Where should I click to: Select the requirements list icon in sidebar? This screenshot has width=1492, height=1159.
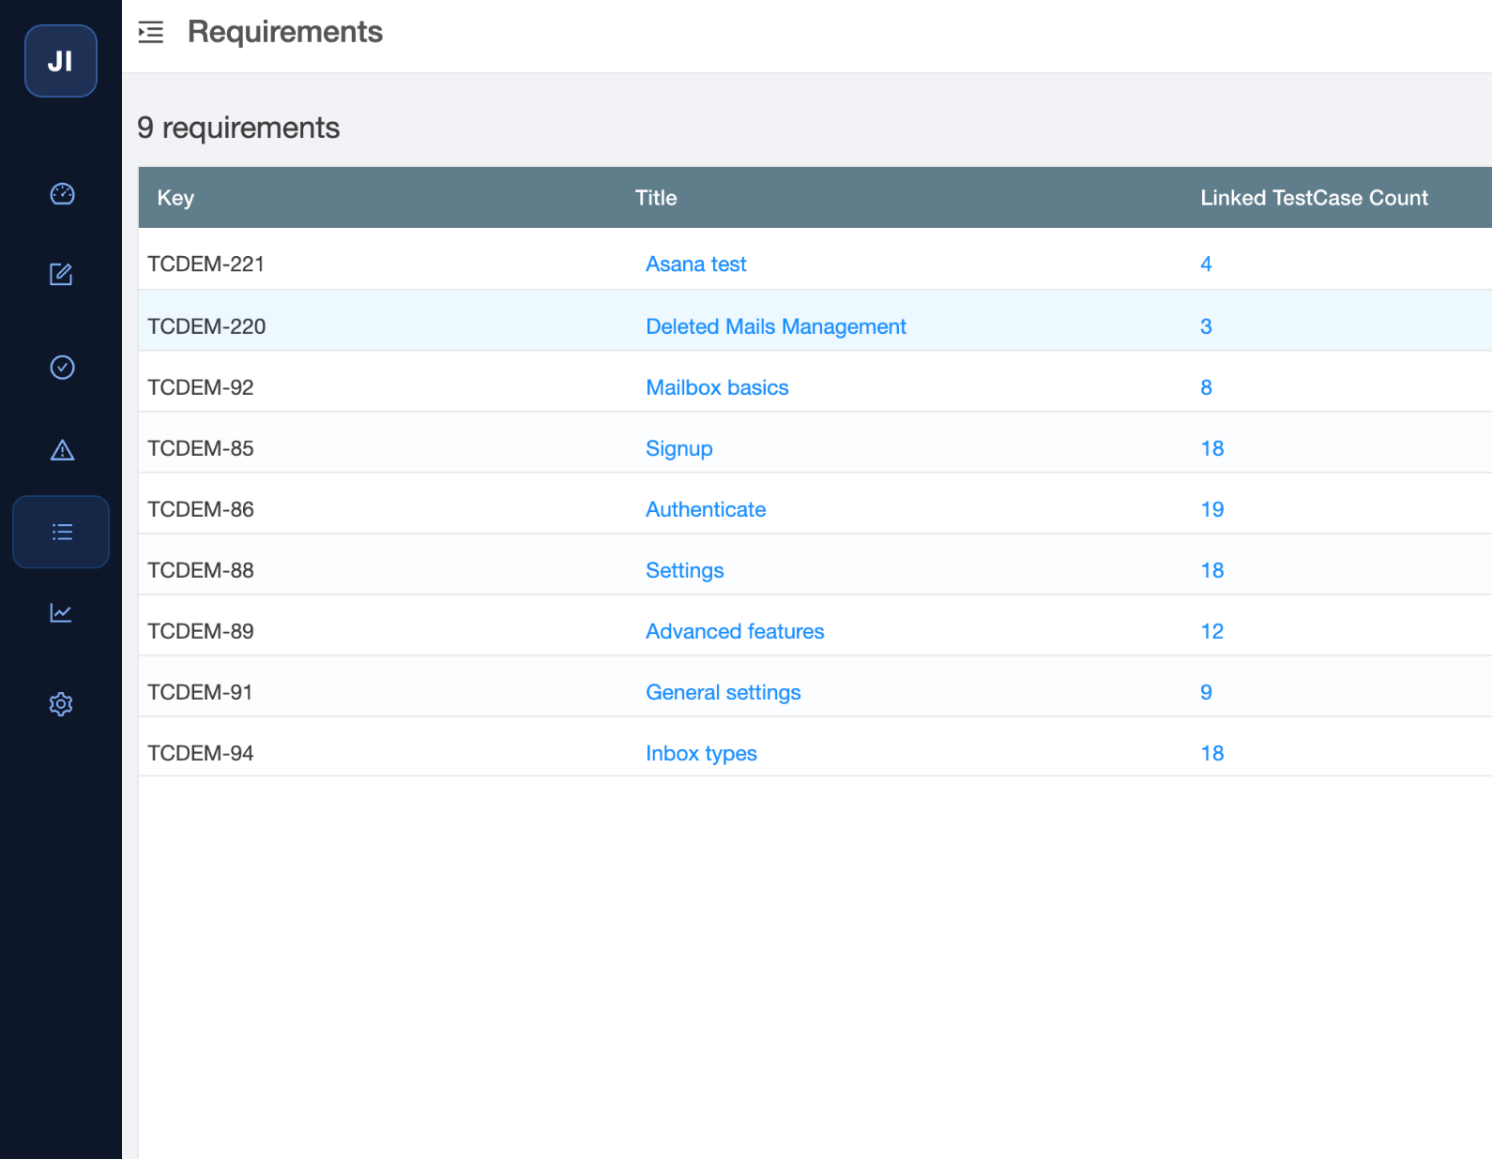(x=61, y=532)
